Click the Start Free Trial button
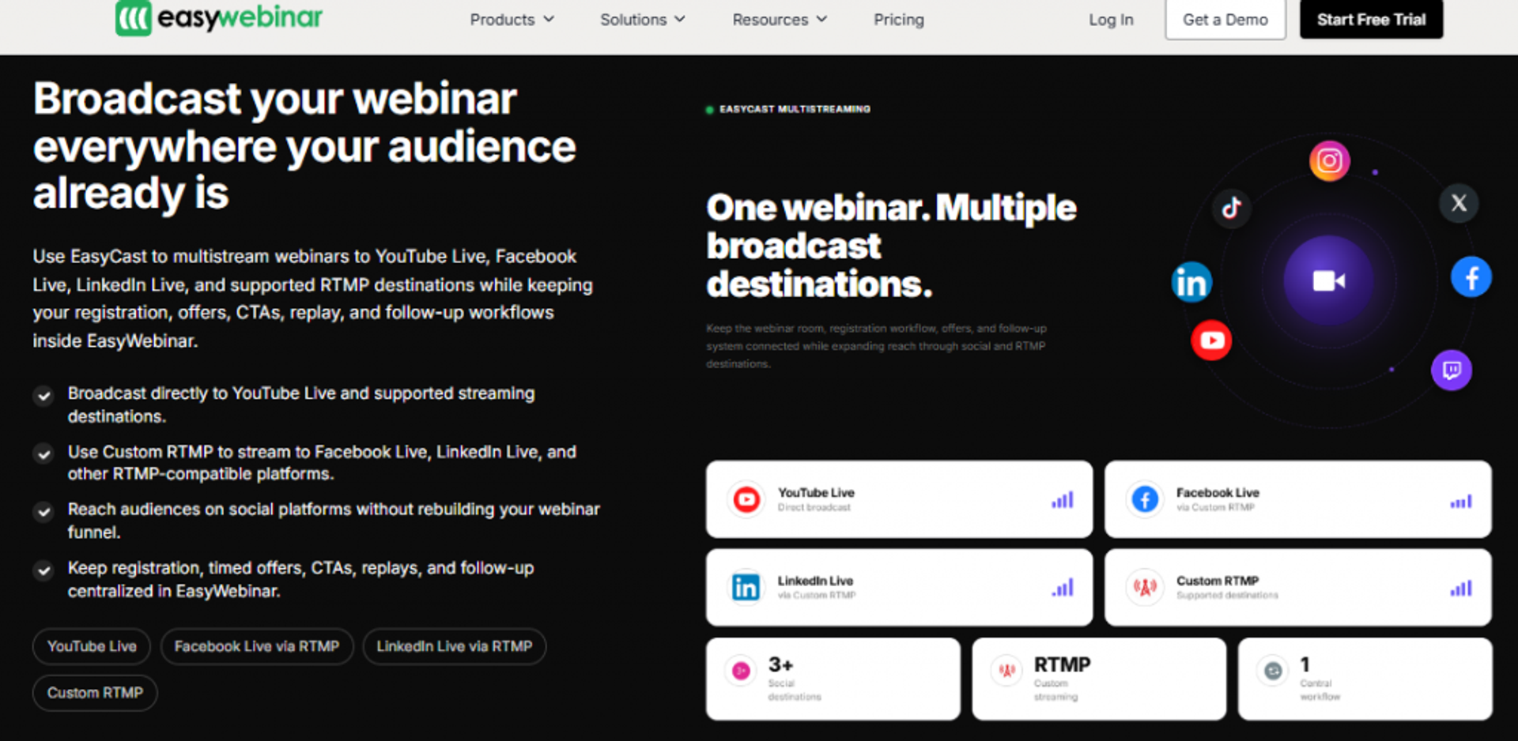1518x741 pixels. [1371, 19]
